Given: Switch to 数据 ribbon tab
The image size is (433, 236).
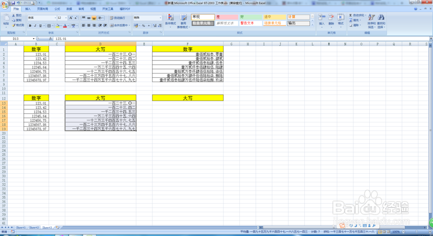Looking at the screenshot, I should point(69,9).
